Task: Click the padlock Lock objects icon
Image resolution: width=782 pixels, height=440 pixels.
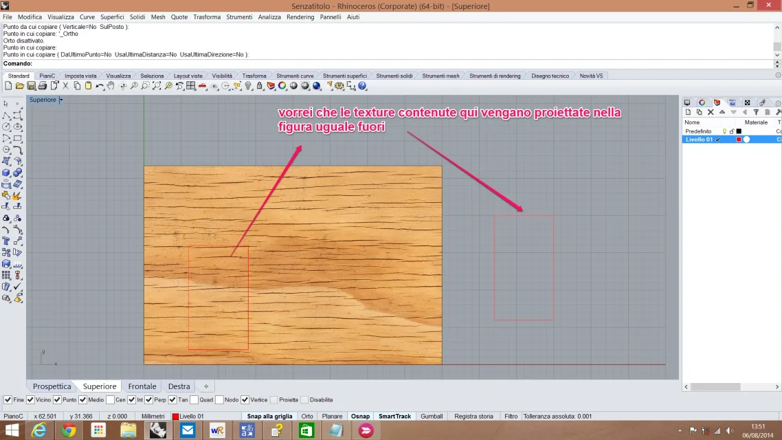Action: click(259, 86)
